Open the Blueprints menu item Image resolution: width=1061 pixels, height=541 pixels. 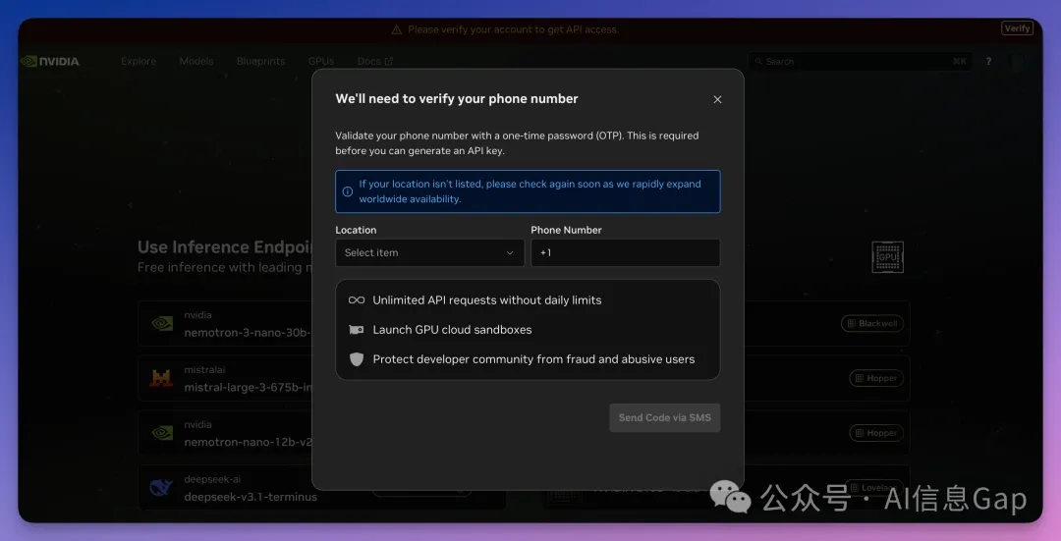pyautogui.click(x=260, y=61)
